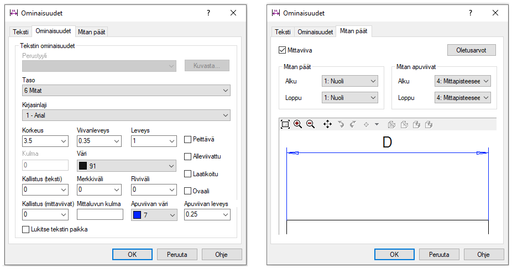Viewport: 512px width, 269px height.
Task: Switch to Teksti tab in the text properties dialog
Action: (x=21, y=32)
